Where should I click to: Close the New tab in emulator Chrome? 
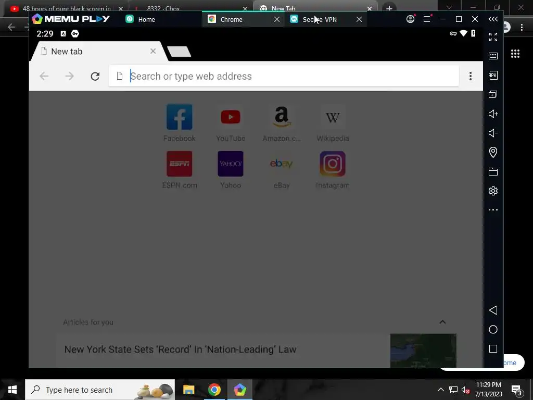[x=153, y=51]
